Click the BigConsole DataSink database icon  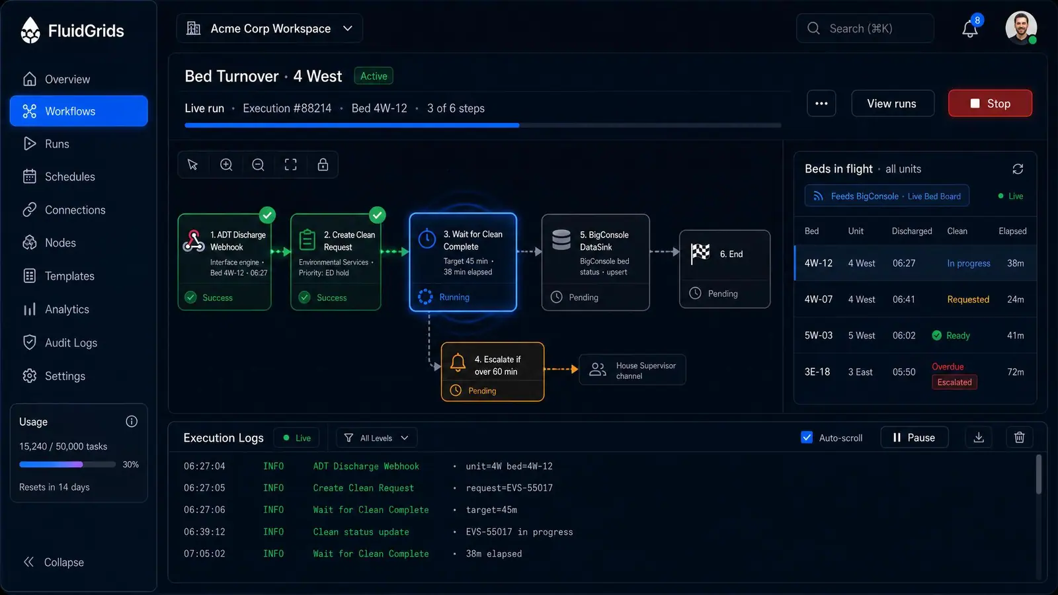click(x=561, y=240)
